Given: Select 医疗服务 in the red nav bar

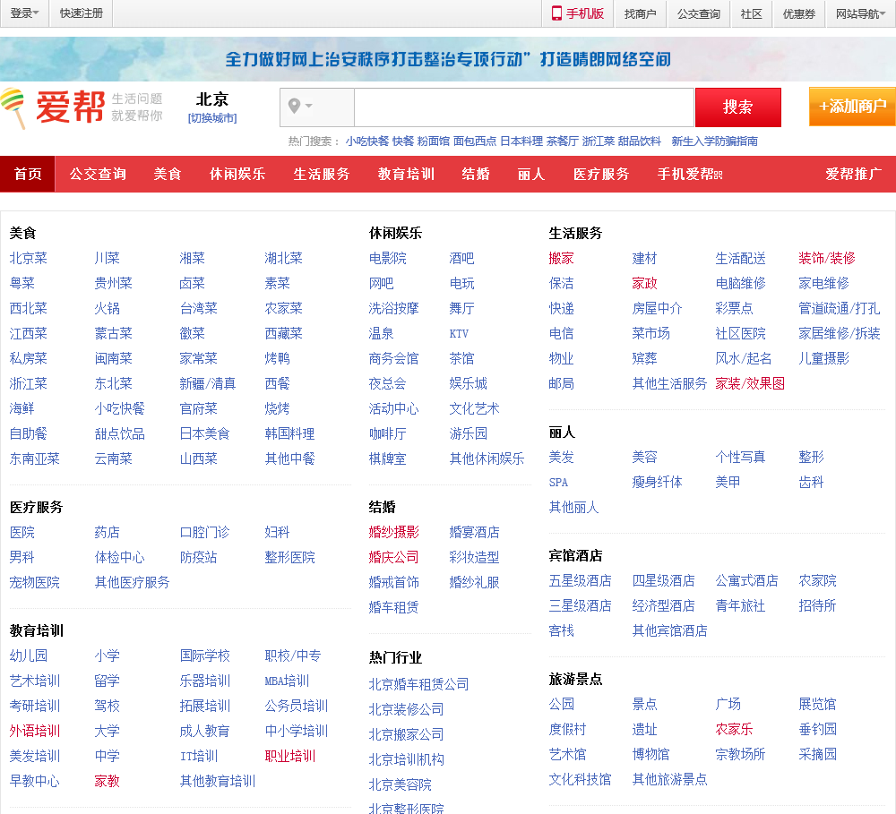Looking at the screenshot, I should (601, 174).
